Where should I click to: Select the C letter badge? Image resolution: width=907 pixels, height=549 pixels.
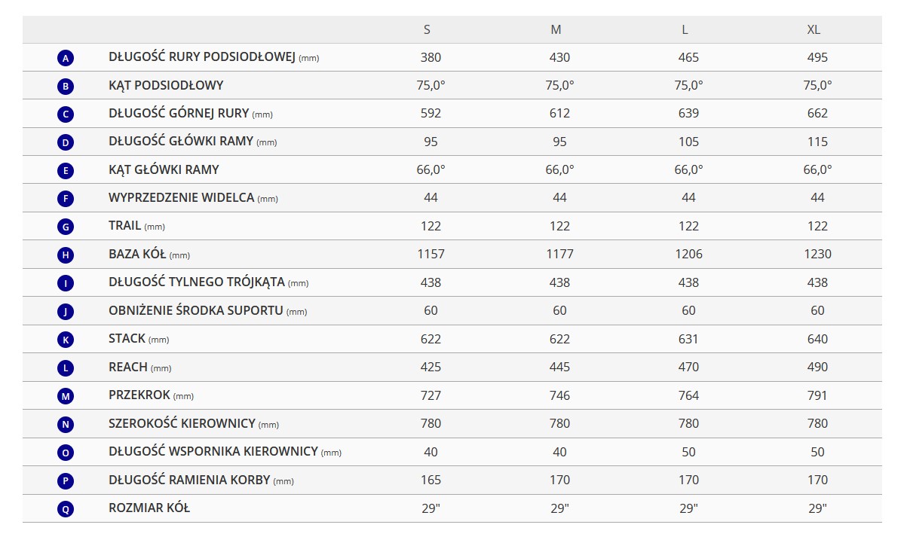66,114
